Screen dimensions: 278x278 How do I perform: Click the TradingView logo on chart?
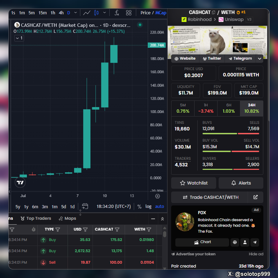(20, 182)
